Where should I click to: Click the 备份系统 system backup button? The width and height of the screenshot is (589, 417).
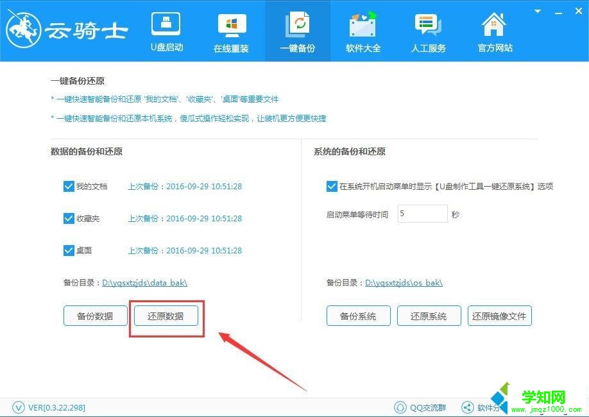pyautogui.click(x=358, y=316)
